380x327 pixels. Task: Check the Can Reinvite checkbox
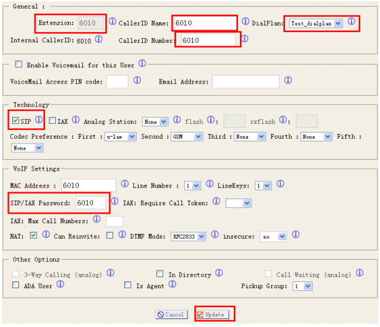[x=109, y=235]
